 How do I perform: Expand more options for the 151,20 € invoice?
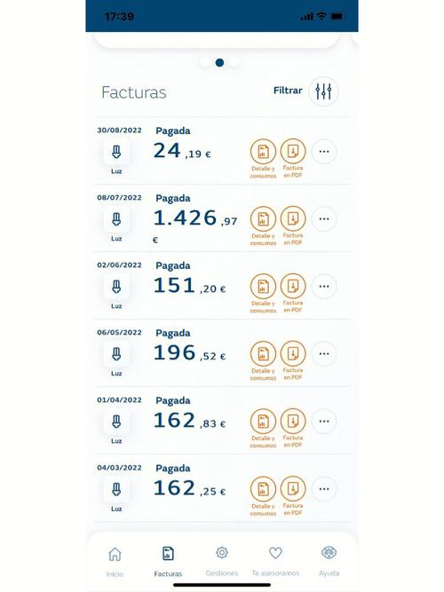click(324, 286)
